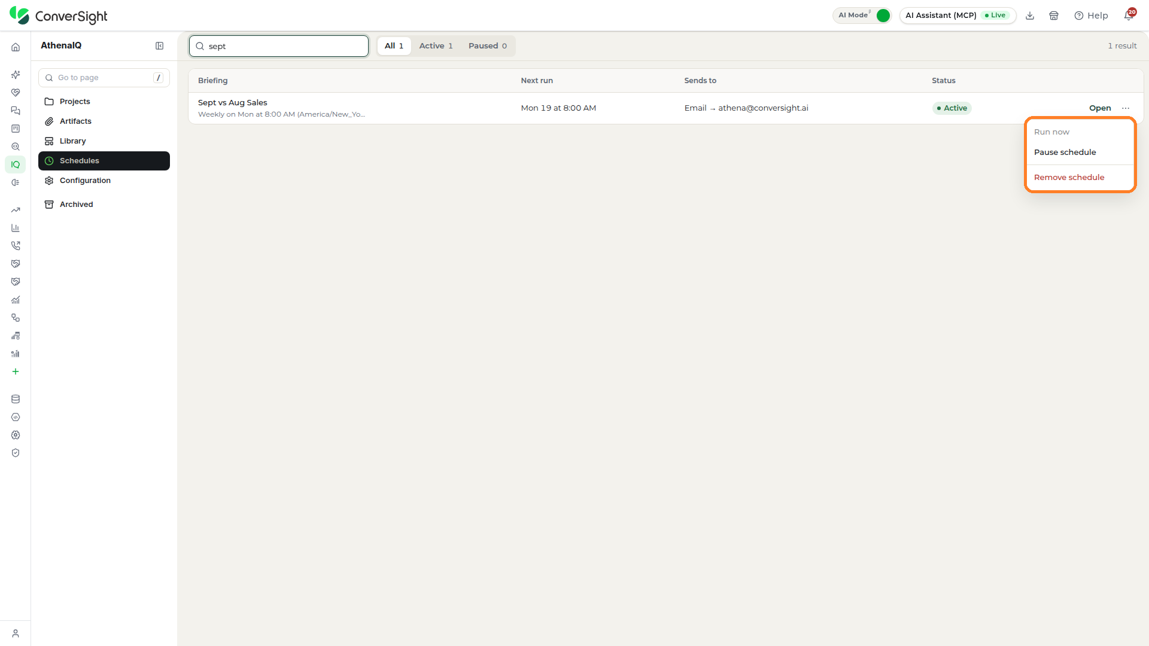
Task: Click the Next run column header
Action: [537, 81]
